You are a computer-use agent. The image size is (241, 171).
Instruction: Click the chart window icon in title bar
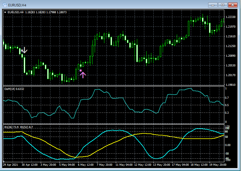(x=5, y=5)
